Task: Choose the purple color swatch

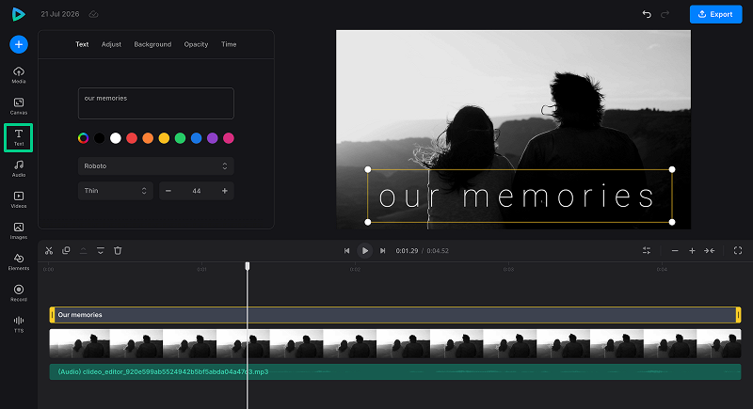Action: [213, 138]
